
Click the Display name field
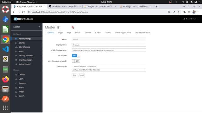[109, 45]
